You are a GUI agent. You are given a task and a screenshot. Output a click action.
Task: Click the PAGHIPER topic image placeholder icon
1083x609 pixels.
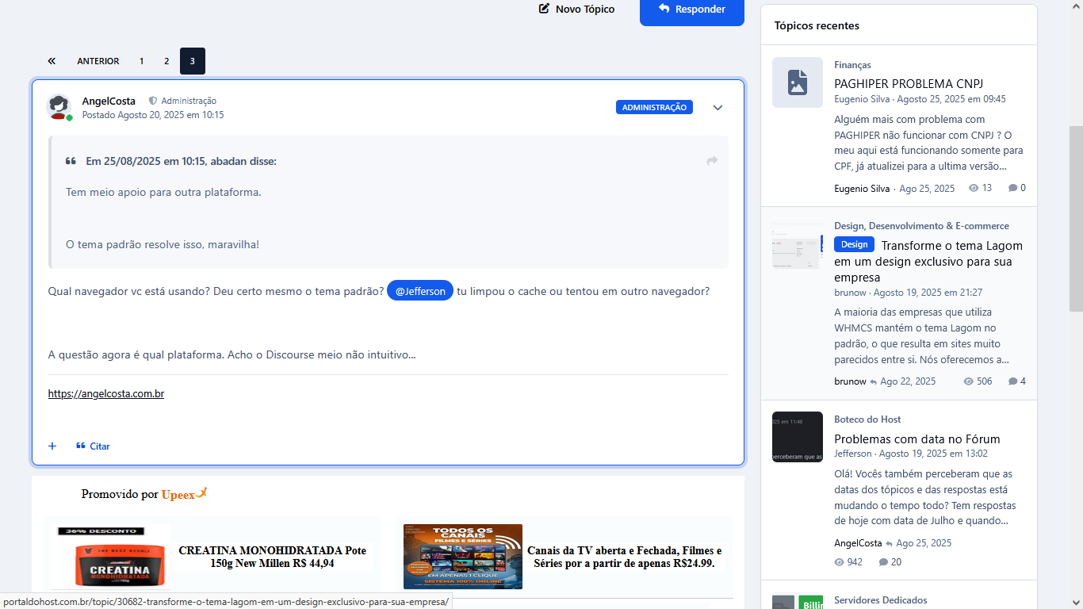(x=798, y=82)
